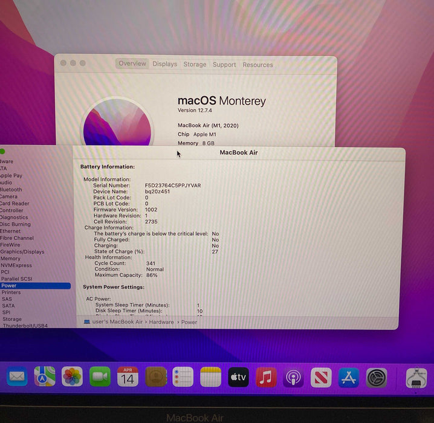
Task: Select the highlighted Power item
Action: click(35, 285)
